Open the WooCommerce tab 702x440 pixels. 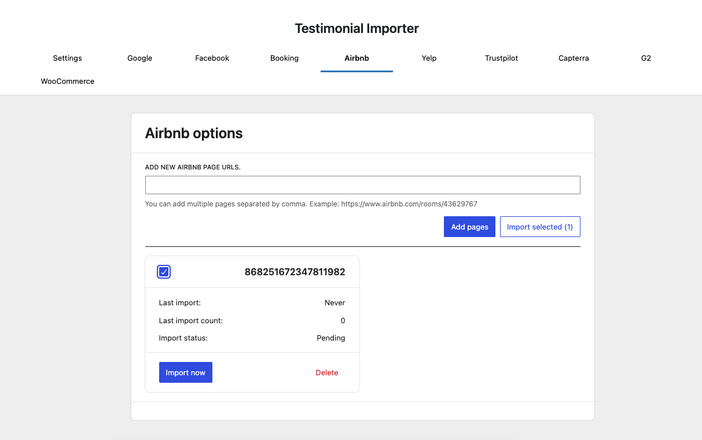click(67, 82)
